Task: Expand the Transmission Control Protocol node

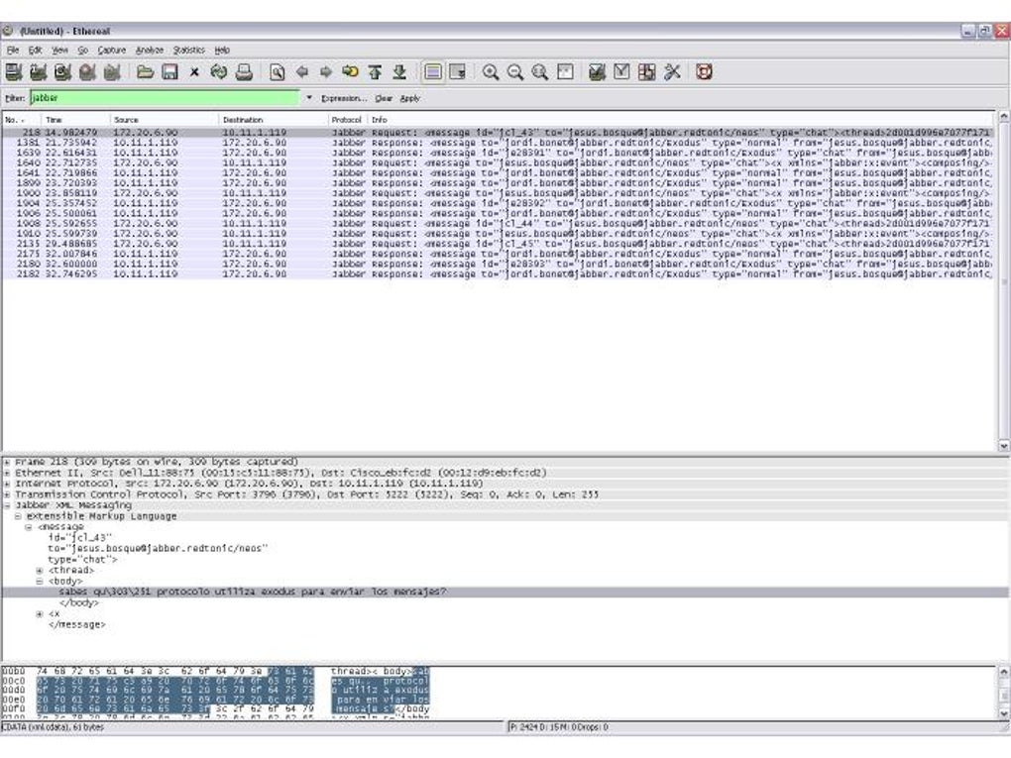Action: tap(7, 495)
